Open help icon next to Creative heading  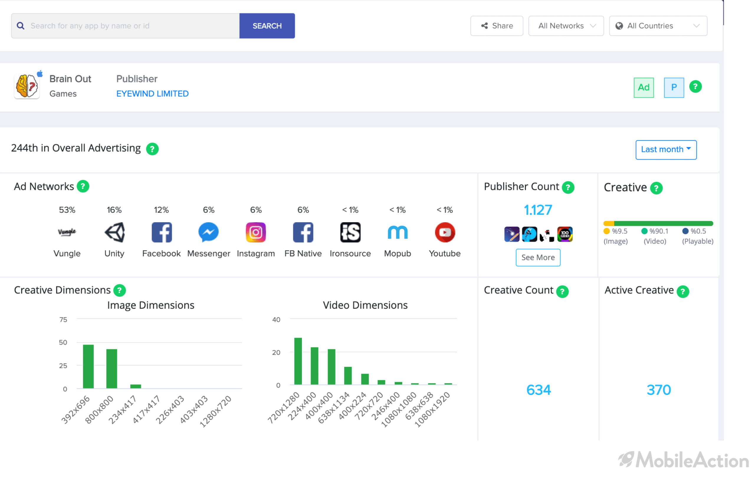pos(656,188)
